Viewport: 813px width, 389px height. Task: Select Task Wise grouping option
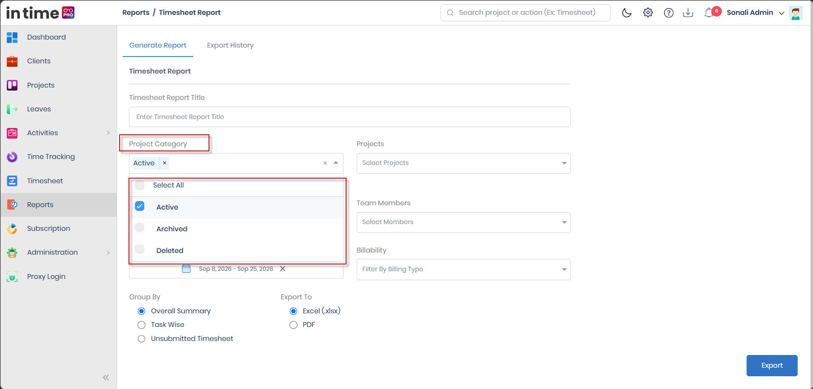pos(142,325)
